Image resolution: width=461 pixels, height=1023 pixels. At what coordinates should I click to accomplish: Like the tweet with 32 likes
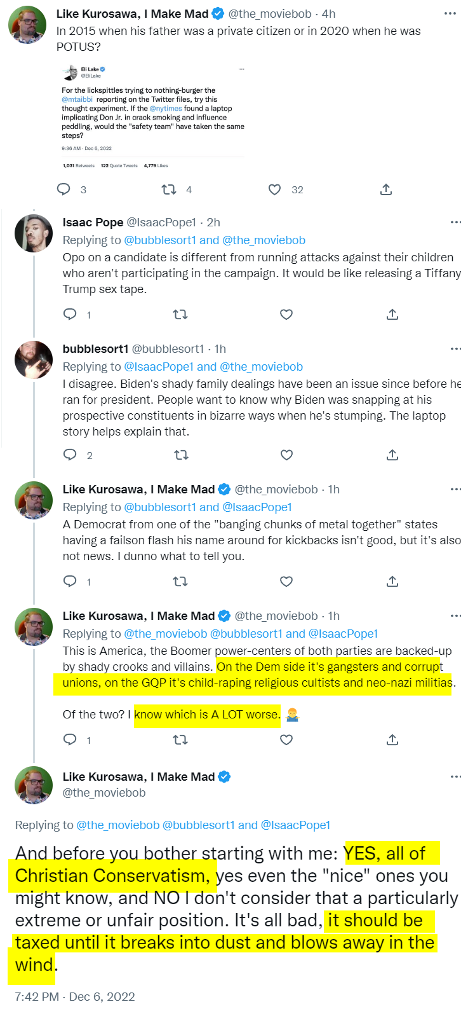click(x=274, y=189)
